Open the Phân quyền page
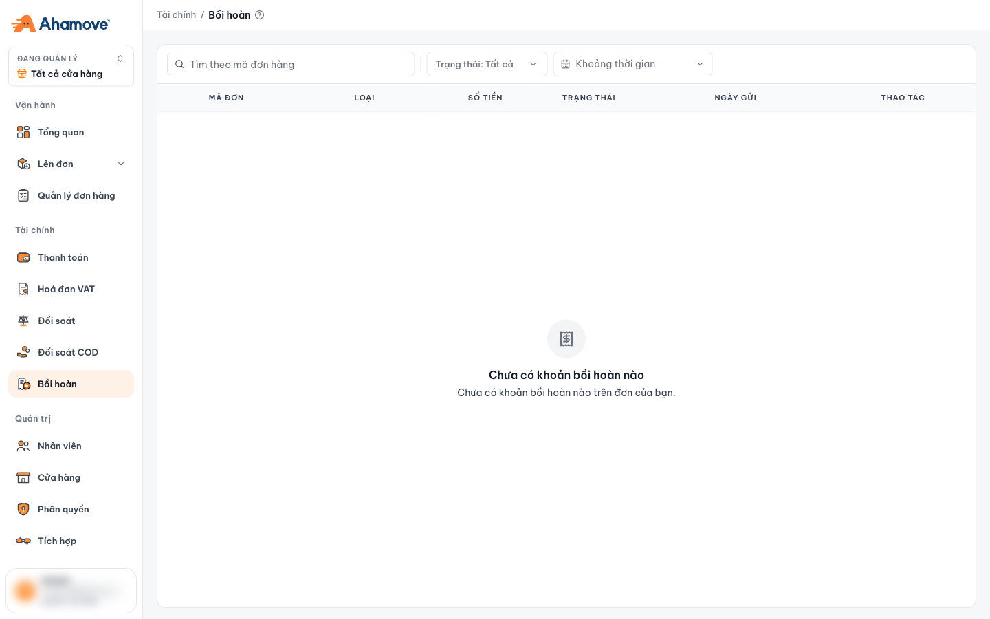 pyautogui.click(x=71, y=509)
